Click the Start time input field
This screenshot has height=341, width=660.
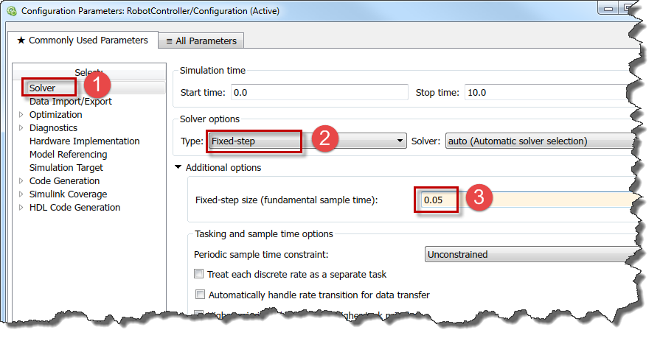click(319, 92)
